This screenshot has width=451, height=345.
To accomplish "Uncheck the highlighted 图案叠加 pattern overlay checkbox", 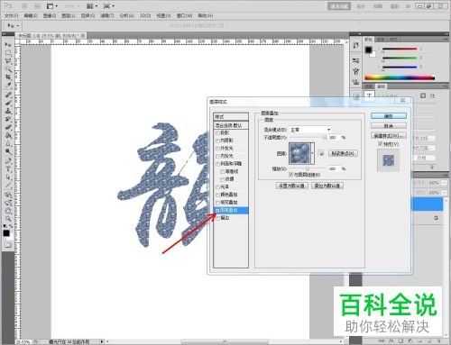I will [217, 211].
